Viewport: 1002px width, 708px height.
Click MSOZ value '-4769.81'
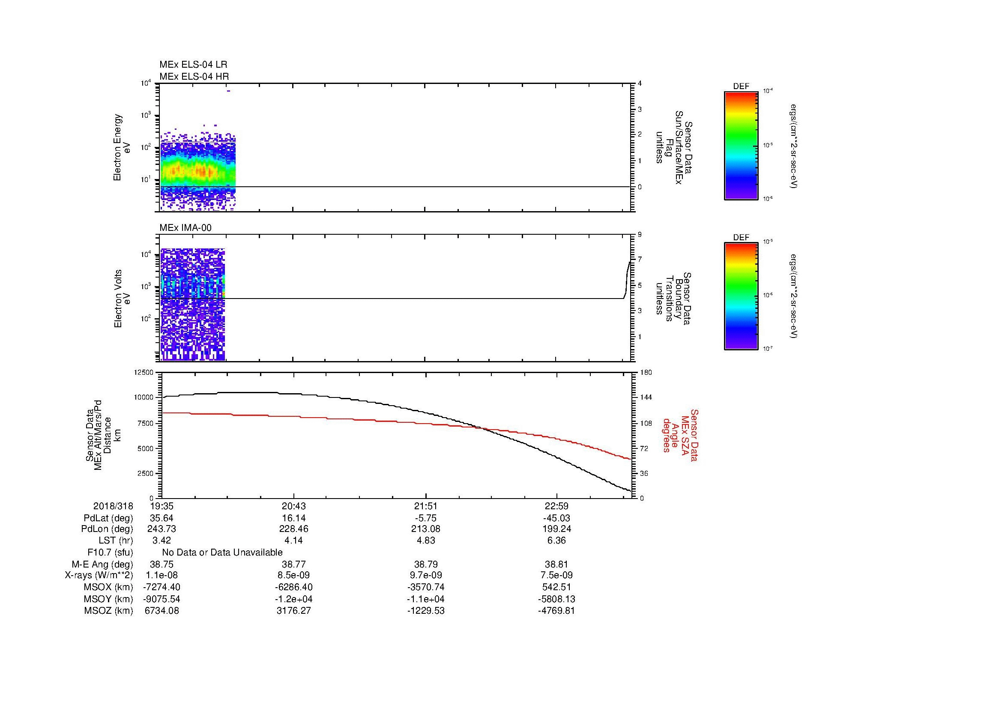[x=556, y=611]
